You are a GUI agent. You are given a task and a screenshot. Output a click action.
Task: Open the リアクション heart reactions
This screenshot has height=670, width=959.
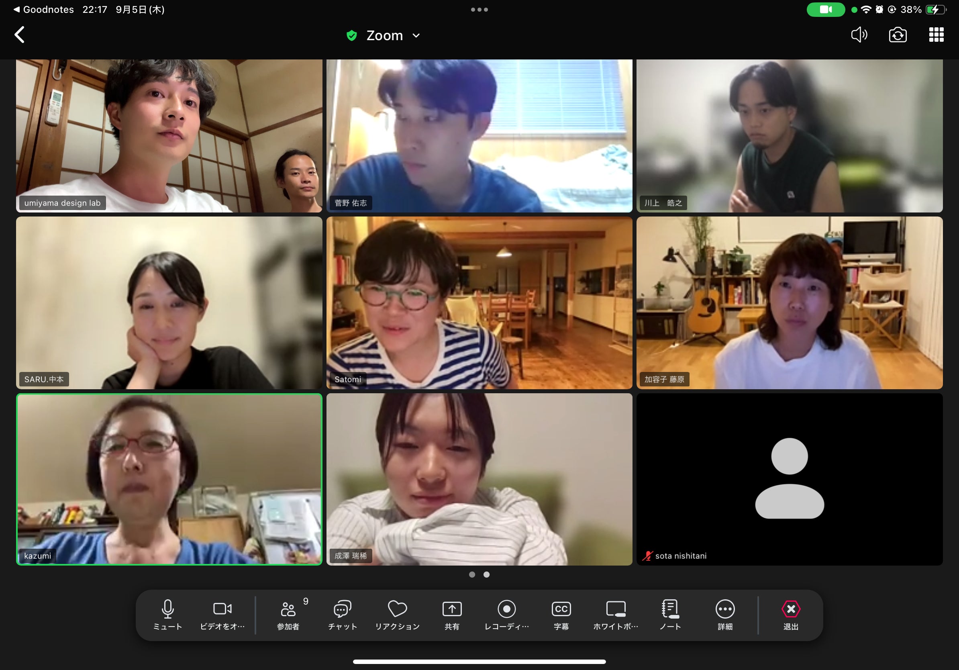[x=397, y=614]
